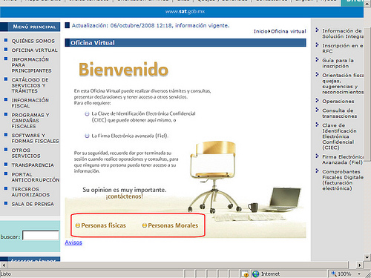Click arrow icon beside Comprobantes Fiscales
The height and width of the screenshot is (278, 371).
(317, 171)
